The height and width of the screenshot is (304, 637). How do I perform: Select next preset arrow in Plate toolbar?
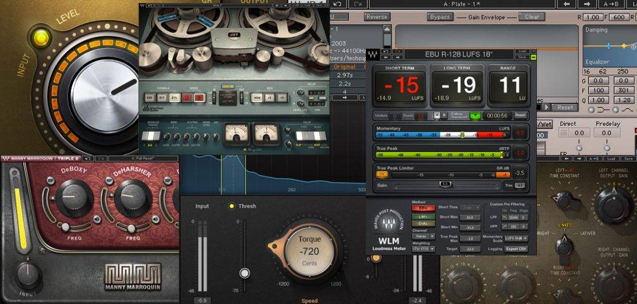pos(587,4)
